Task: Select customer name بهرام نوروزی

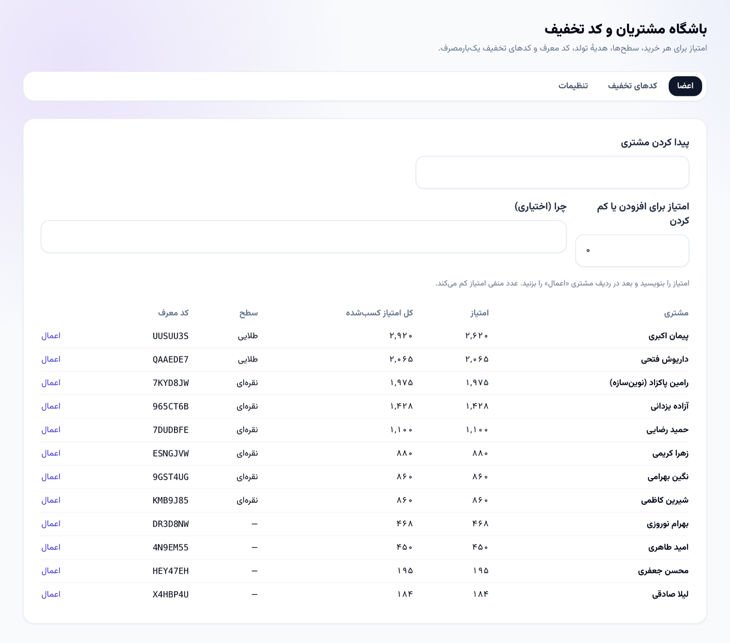Action: (668, 524)
